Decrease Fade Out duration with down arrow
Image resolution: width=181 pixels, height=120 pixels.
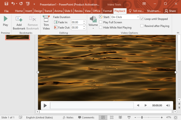point(84,29)
